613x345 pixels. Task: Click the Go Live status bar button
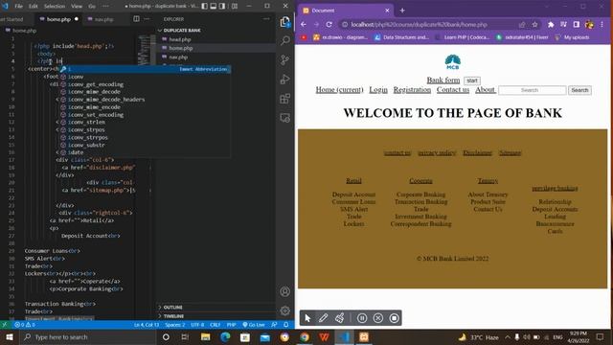point(254,325)
